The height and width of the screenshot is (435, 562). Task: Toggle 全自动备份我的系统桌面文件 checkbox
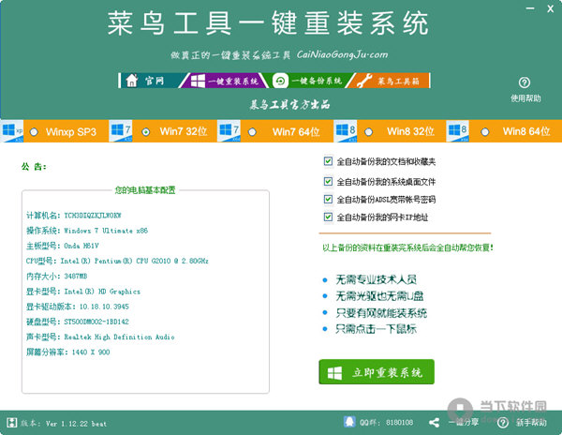[328, 181]
